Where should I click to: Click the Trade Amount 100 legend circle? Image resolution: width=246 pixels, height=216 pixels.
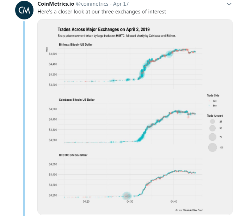tap(212, 147)
